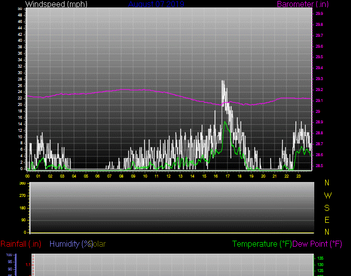This screenshot has width=351, height=276.
Task: Select hour label 13 on time axis
Action: click(180, 176)
